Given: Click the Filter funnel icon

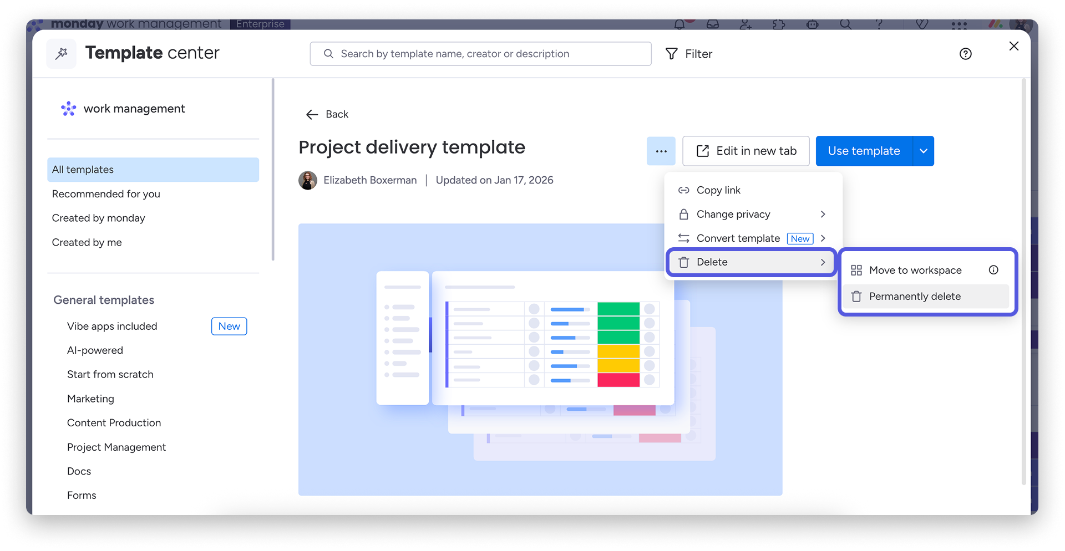Looking at the screenshot, I should [671, 54].
